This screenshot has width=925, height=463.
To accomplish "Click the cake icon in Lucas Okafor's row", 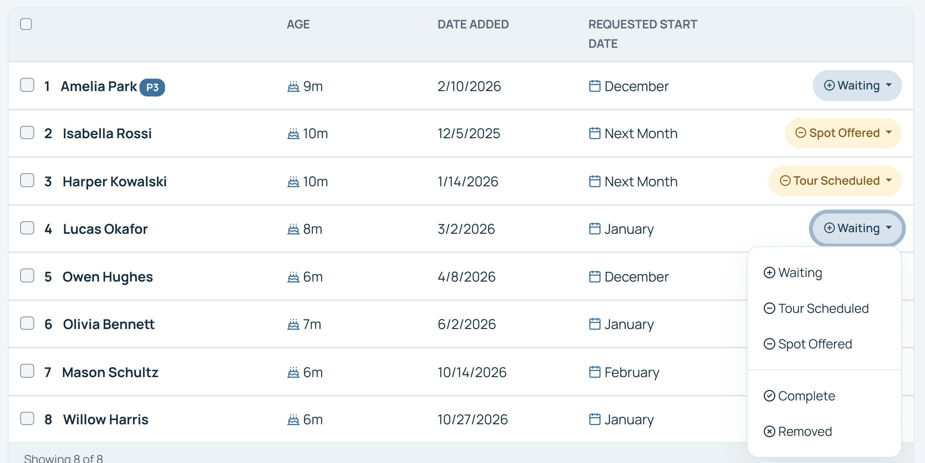I will click(293, 229).
